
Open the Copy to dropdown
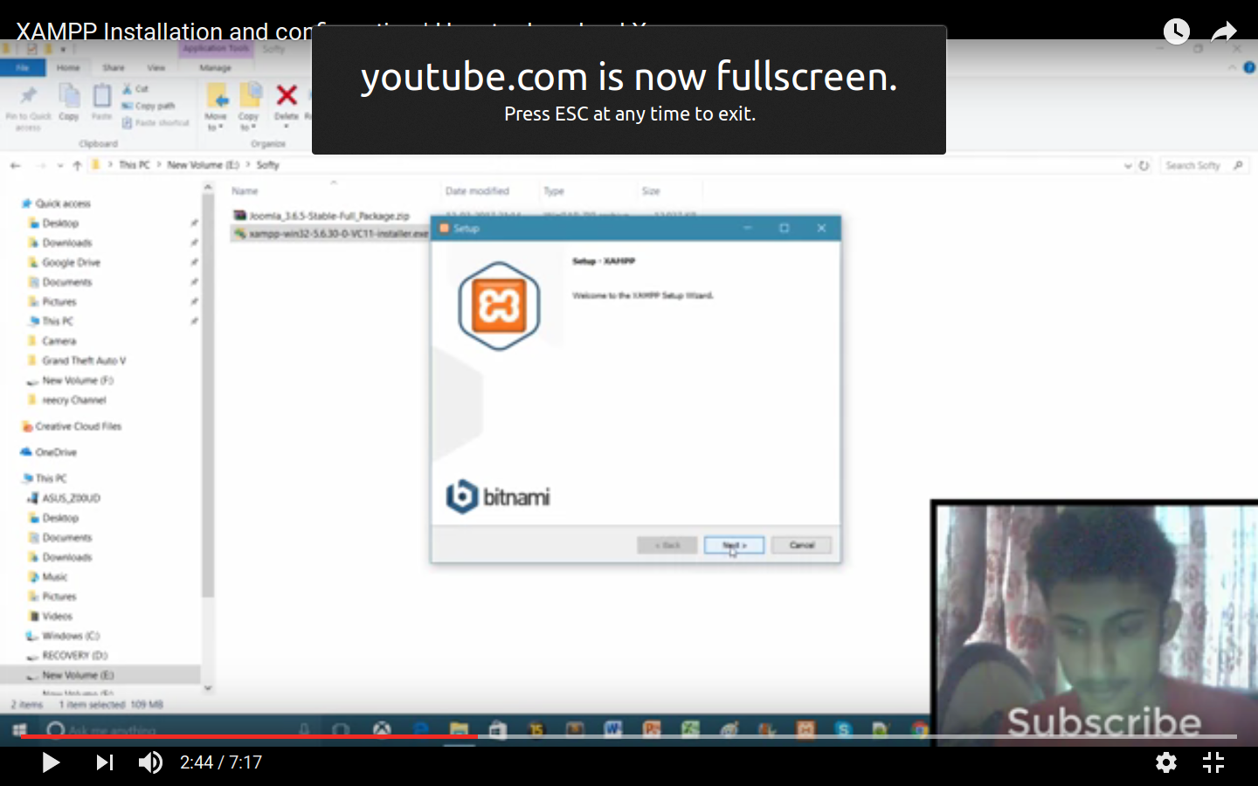tap(249, 107)
